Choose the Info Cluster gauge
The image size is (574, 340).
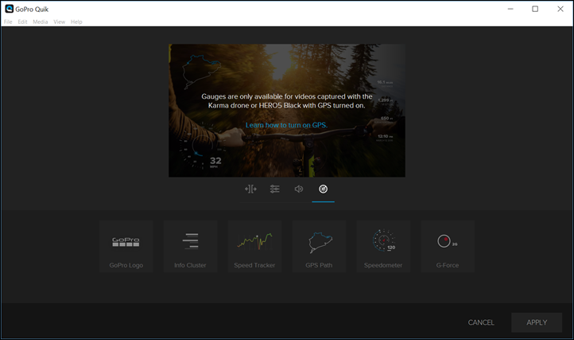[190, 247]
